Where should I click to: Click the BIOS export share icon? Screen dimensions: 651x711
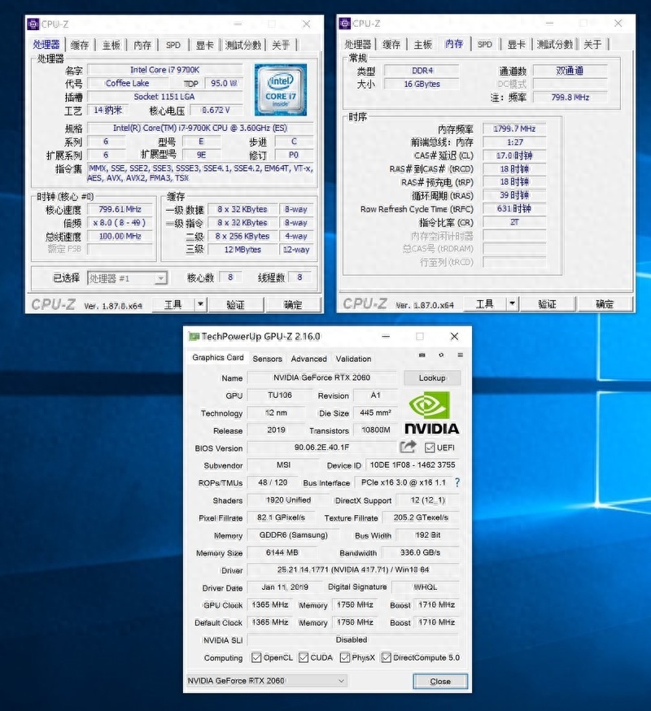pos(408,447)
